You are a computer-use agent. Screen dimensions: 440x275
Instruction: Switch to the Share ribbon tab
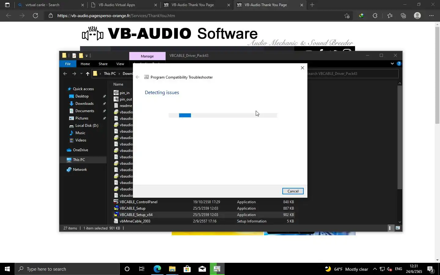[x=103, y=64]
